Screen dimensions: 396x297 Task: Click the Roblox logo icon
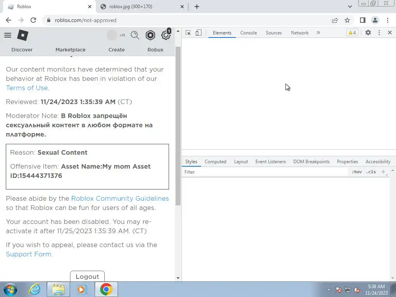tap(23, 35)
